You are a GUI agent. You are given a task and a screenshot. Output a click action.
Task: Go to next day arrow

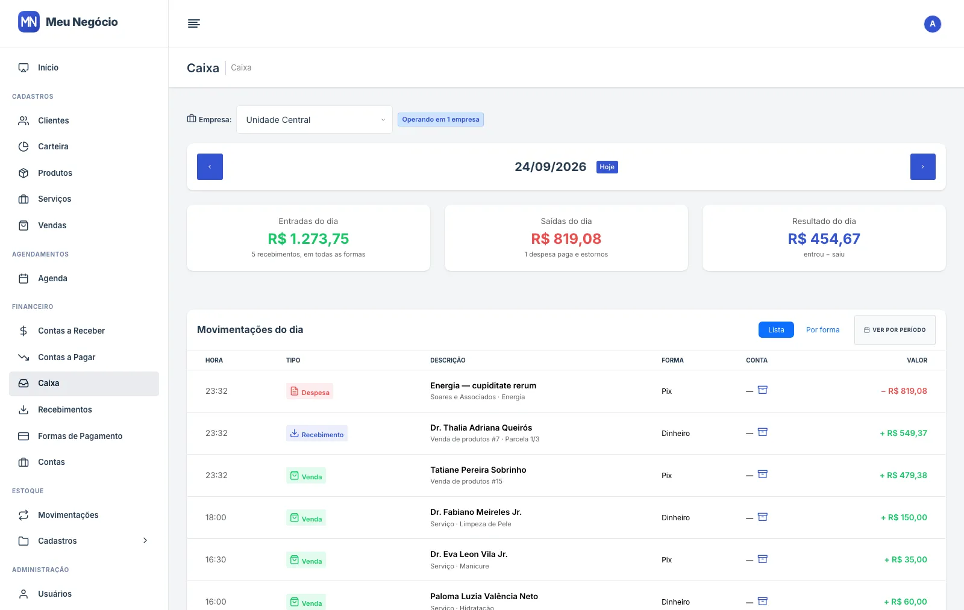(x=922, y=167)
